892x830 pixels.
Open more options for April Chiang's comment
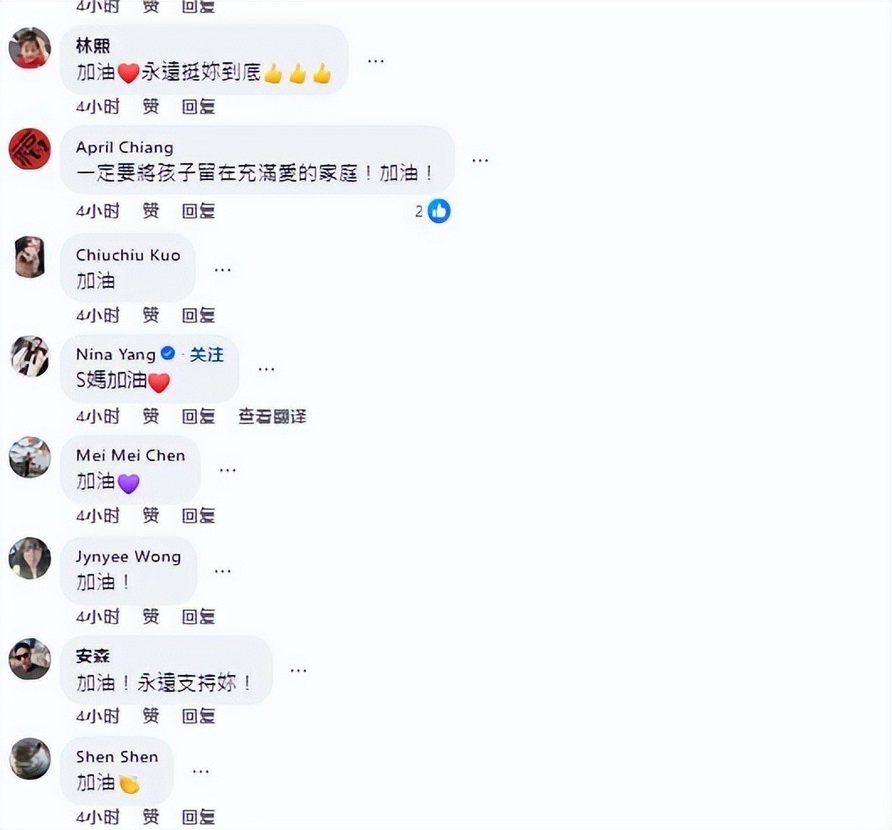481,161
